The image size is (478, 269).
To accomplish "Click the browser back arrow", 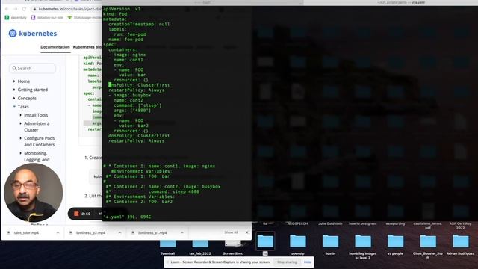I will 7,9.
